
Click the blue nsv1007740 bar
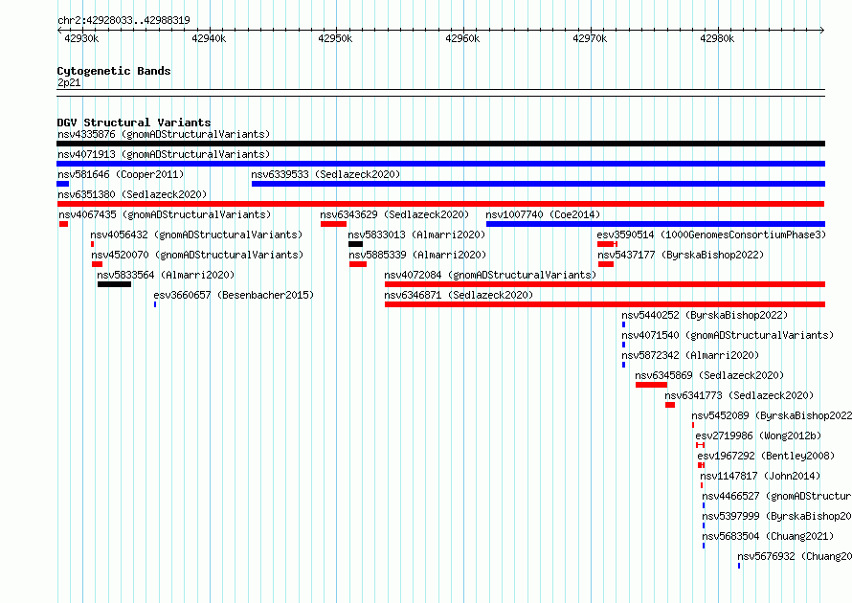tap(656, 224)
